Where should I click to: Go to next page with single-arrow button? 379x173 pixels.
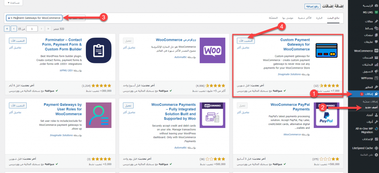14,29
